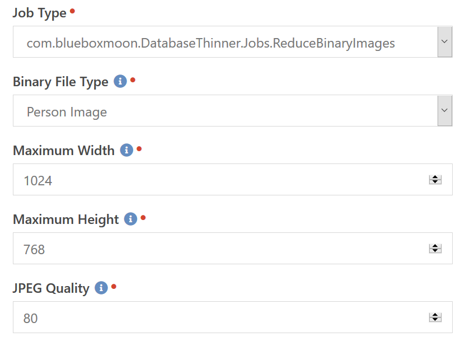Click the JPEG Quality label text
465x346 pixels.
tap(51, 288)
